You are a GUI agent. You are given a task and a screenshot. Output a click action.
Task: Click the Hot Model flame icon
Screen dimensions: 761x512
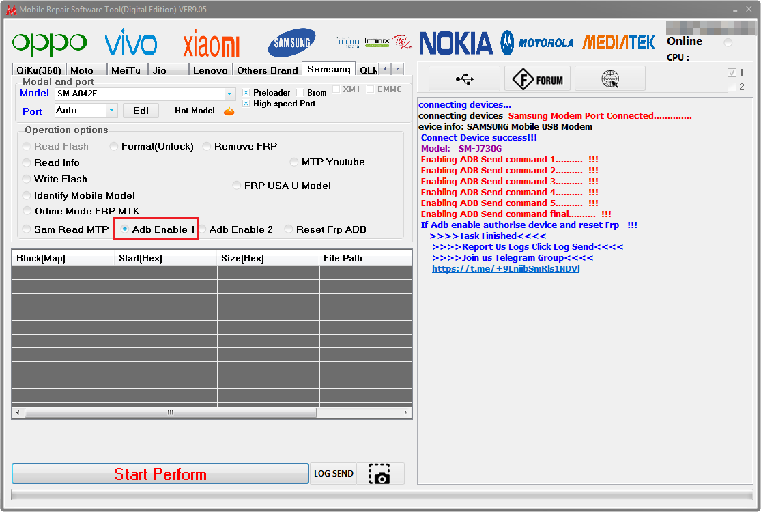(229, 111)
